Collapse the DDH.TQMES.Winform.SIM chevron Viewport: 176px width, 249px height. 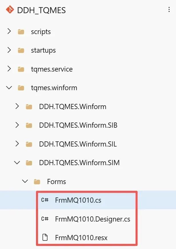pos(17,163)
